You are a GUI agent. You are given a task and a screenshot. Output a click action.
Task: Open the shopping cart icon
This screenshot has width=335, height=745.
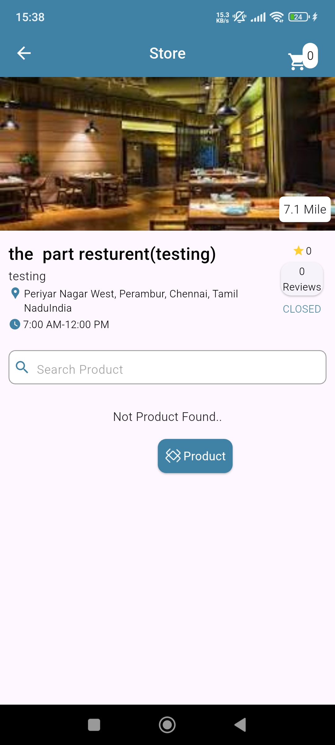pyautogui.click(x=296, y=61)
